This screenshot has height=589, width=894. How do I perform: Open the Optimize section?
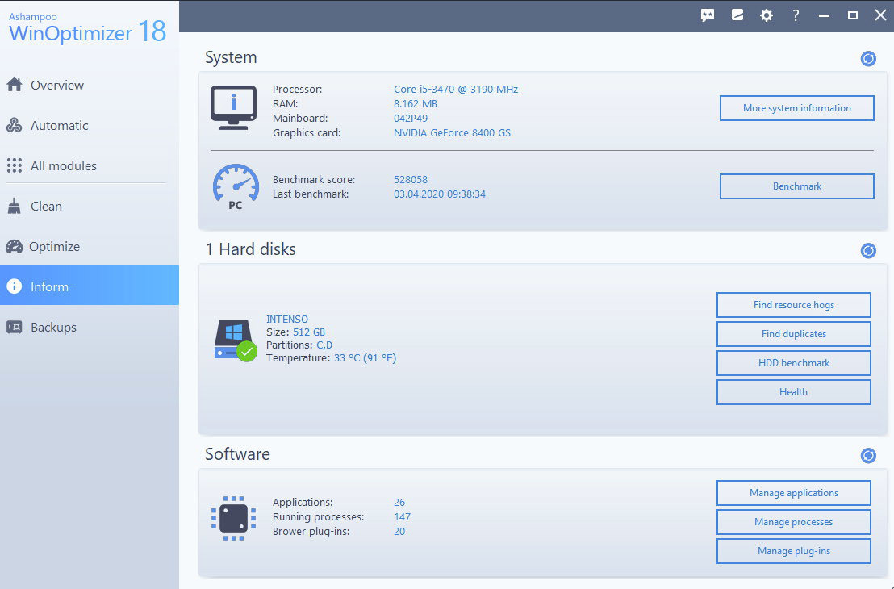(90, 246)
